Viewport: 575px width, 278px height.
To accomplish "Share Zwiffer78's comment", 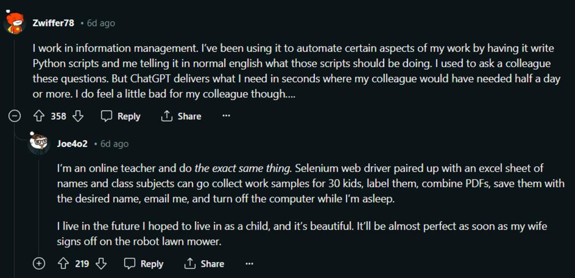I will point(181,116).
